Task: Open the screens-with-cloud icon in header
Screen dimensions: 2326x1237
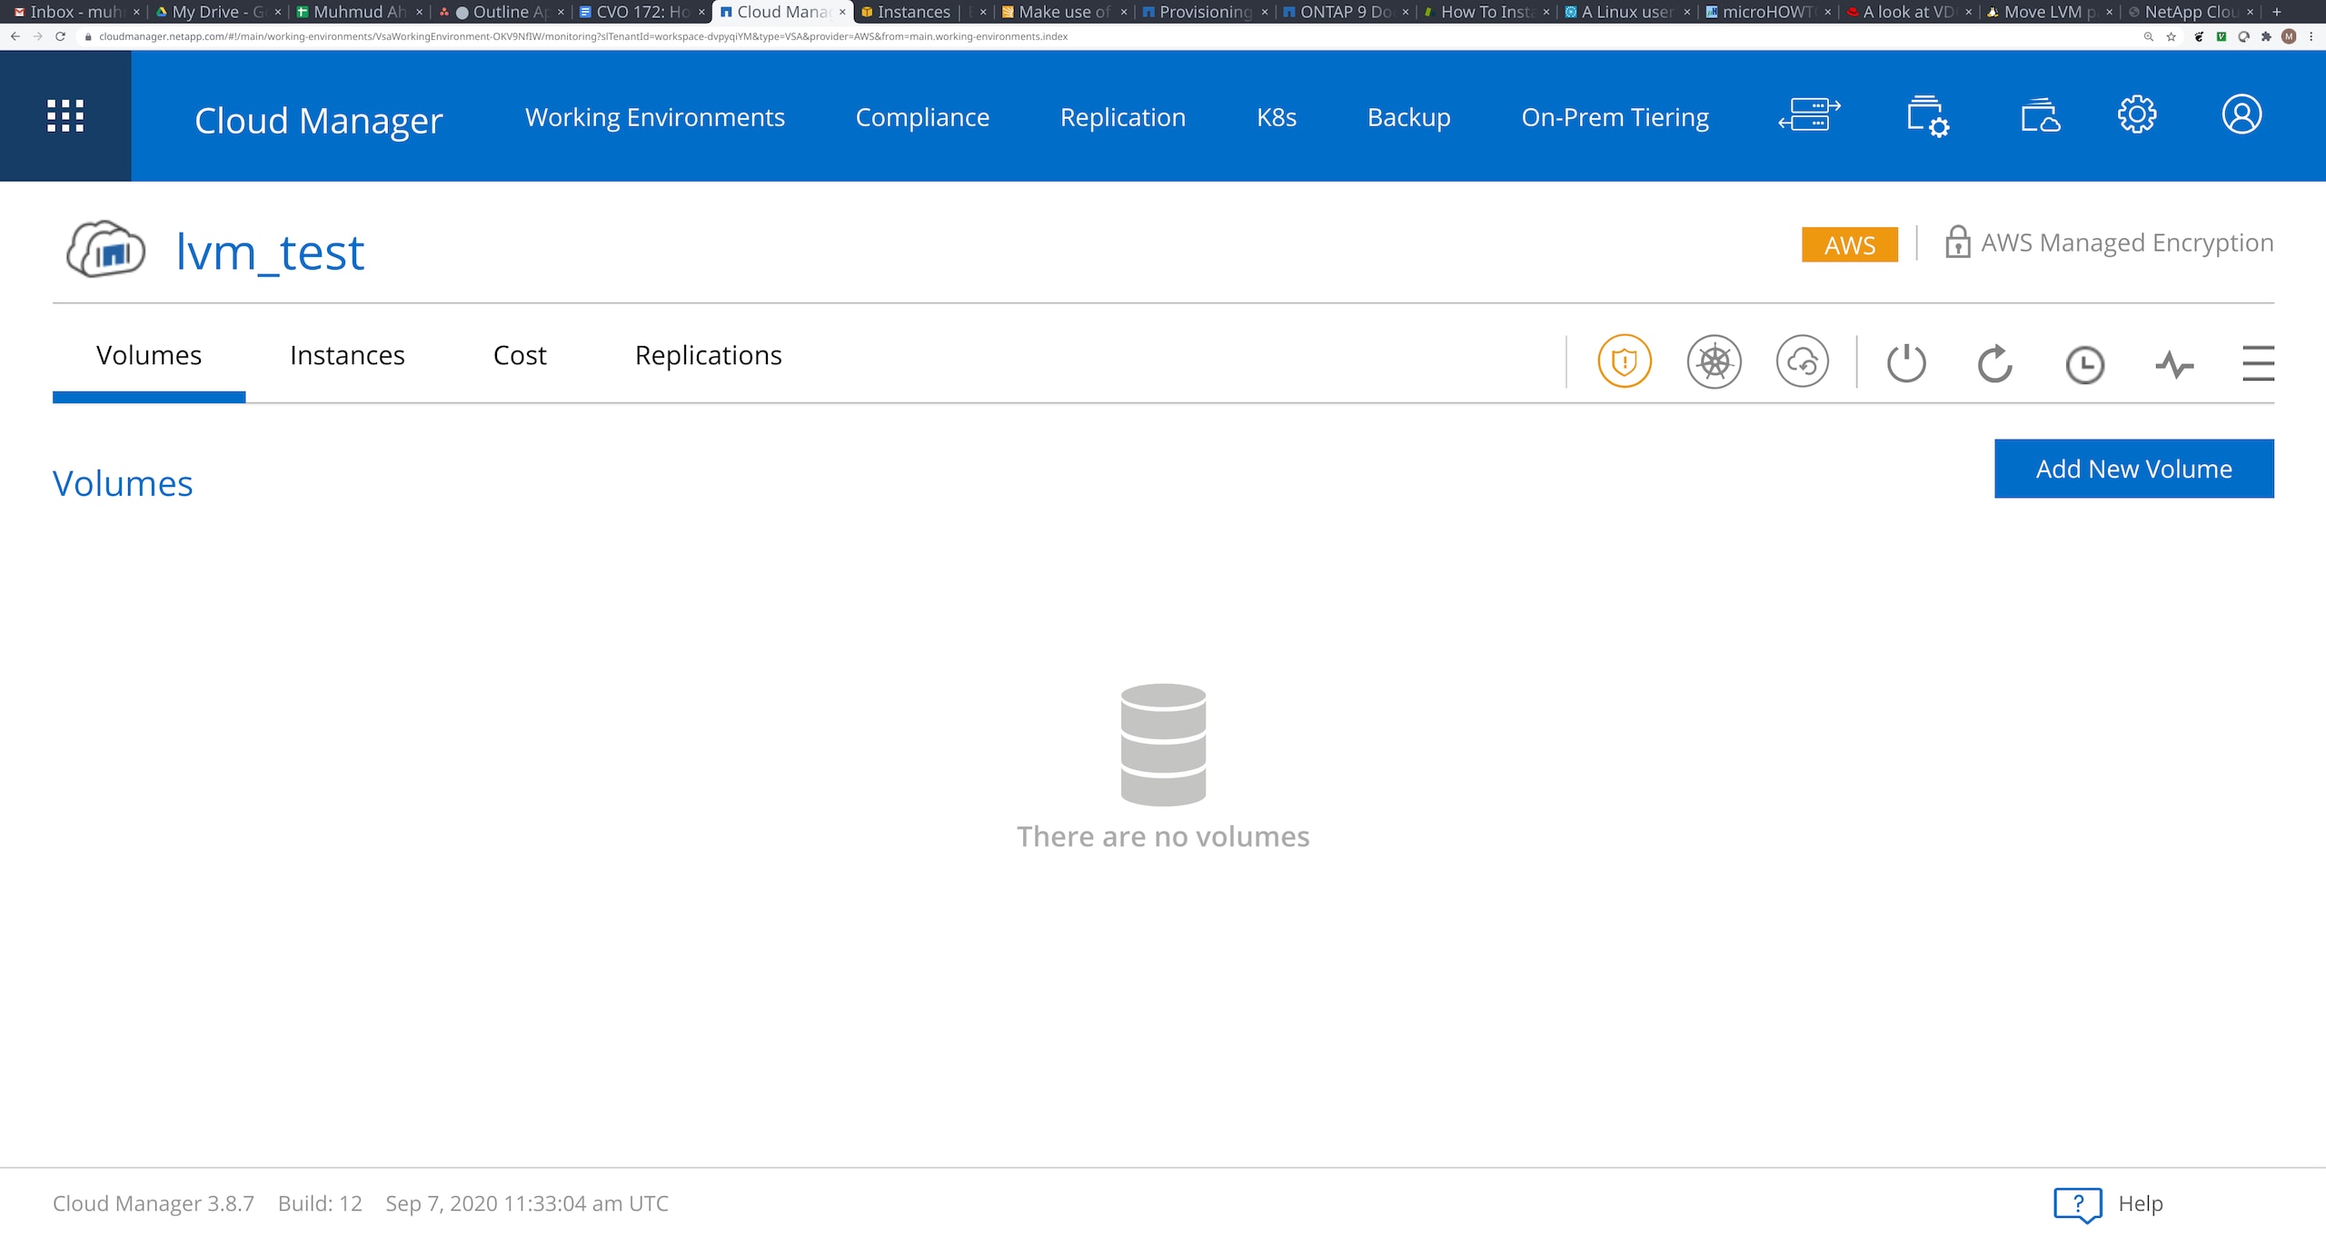Action: (2040, 115)
